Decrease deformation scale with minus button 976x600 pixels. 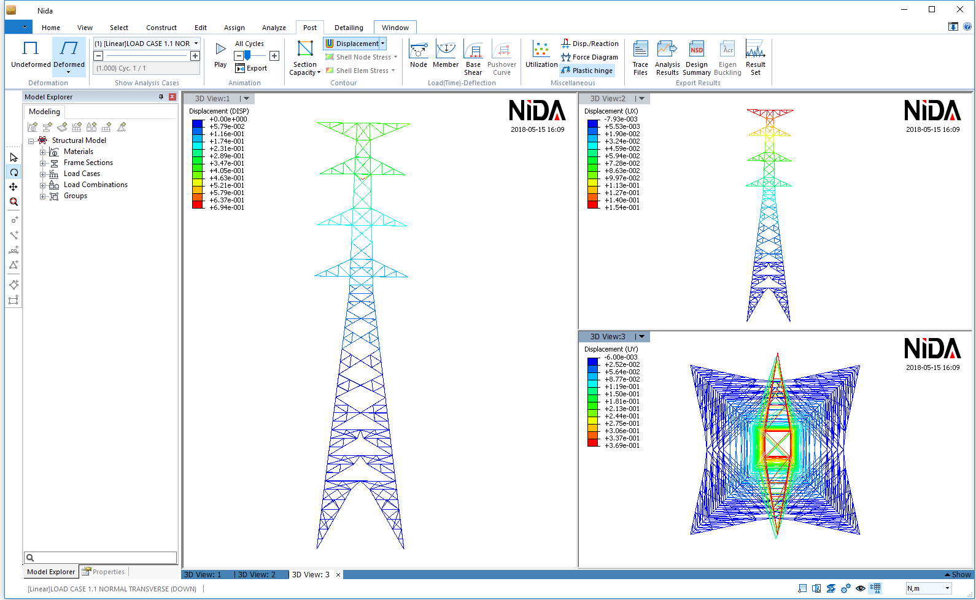tap(98, 56)
